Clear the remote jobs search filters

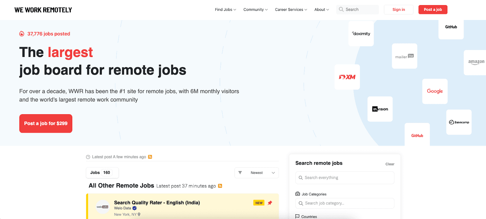[x=390, y=164]
